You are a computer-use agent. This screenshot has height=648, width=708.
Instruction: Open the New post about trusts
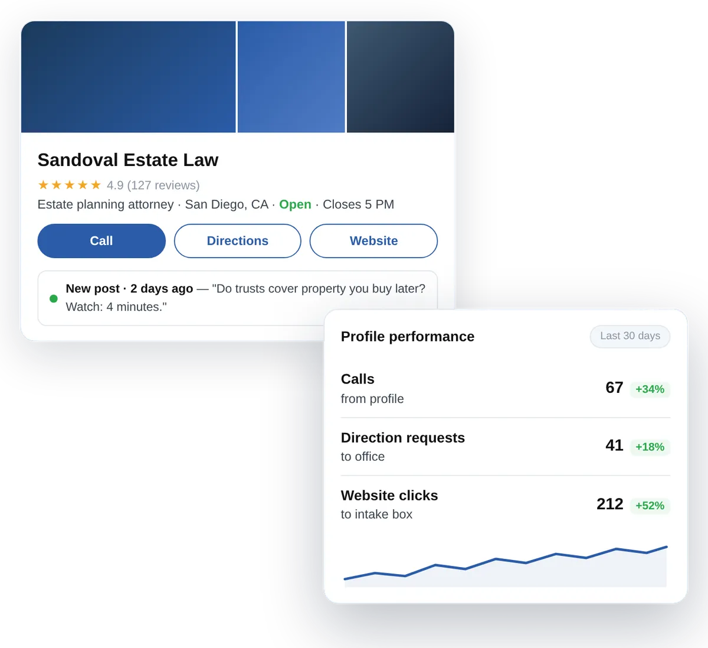pos(238,298)
